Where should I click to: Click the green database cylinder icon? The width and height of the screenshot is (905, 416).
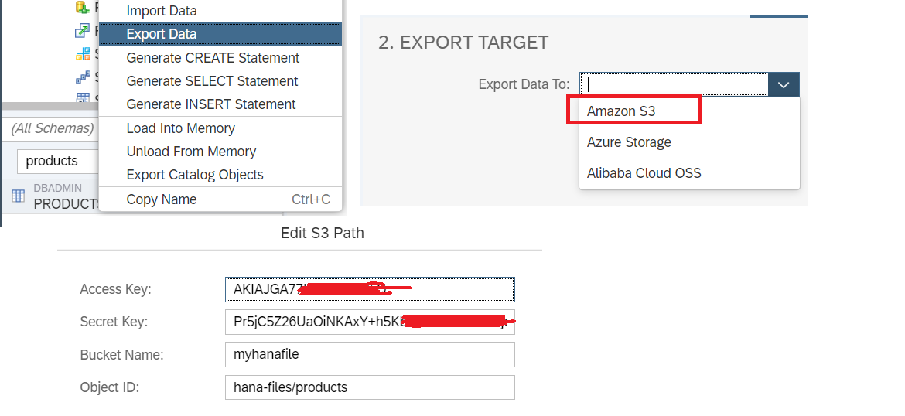[83, 8]
